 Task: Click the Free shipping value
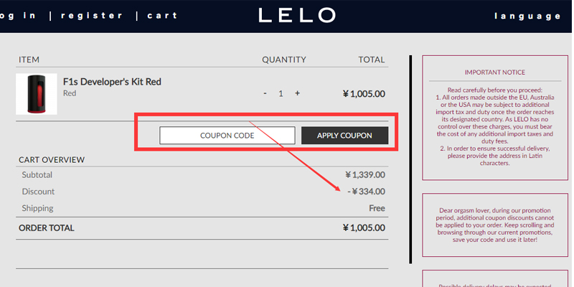[377, 208]
